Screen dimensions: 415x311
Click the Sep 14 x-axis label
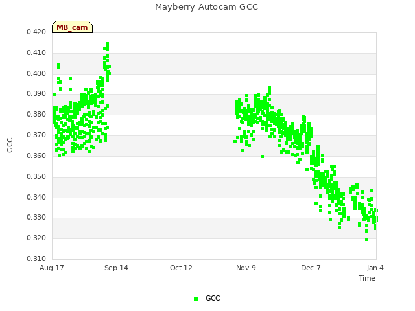[x=116, y=268]
